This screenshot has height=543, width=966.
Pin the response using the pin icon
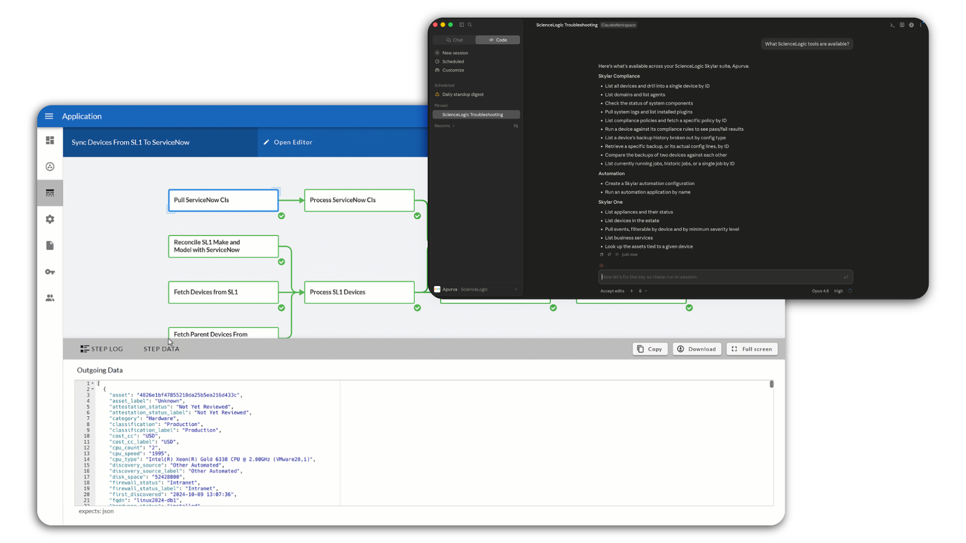[x=609, y=254]
